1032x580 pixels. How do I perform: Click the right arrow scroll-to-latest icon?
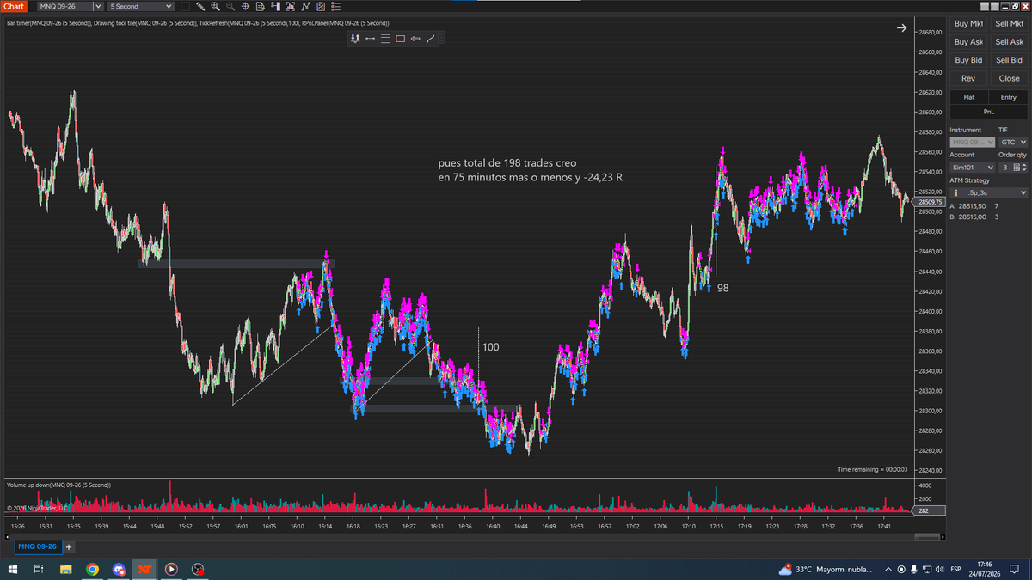(901, 28)
